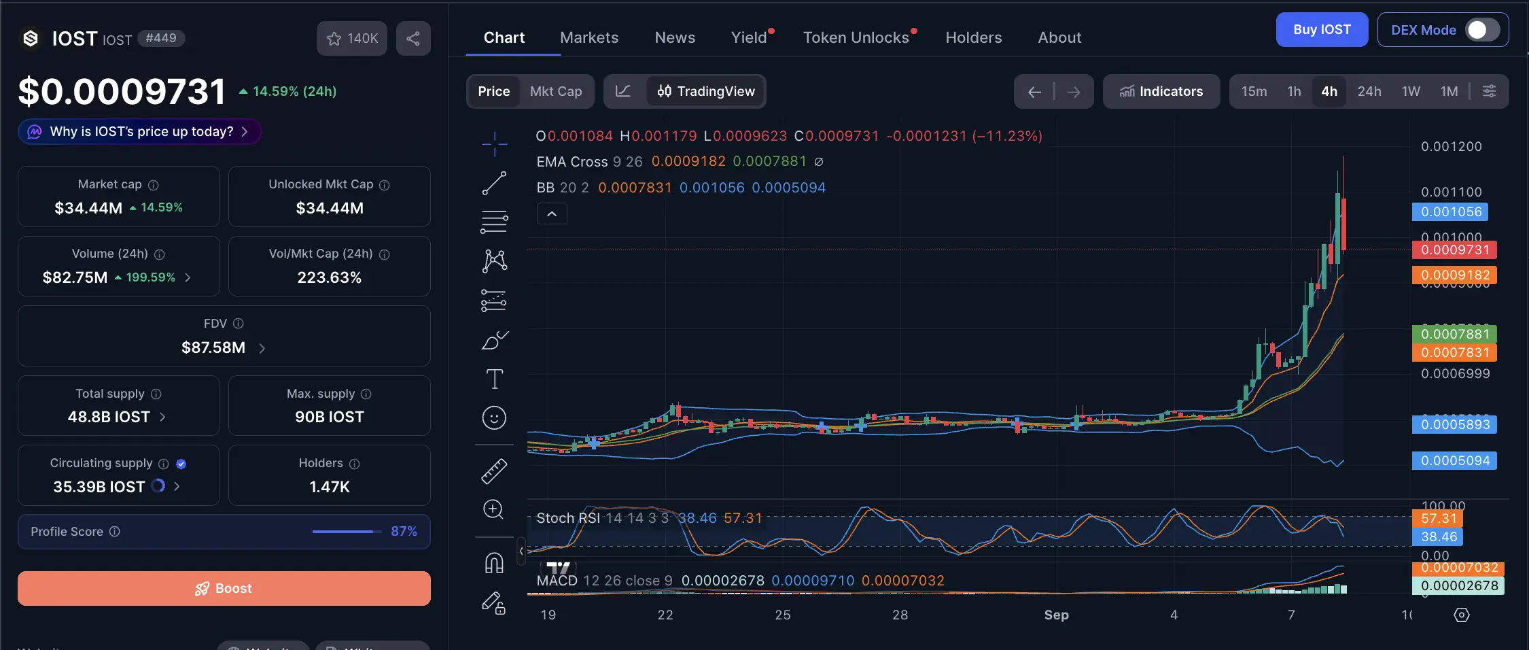This screenshot has height=650, width=1529.
Task: Click the Profile Score progress bar
Action: point(347,532)
